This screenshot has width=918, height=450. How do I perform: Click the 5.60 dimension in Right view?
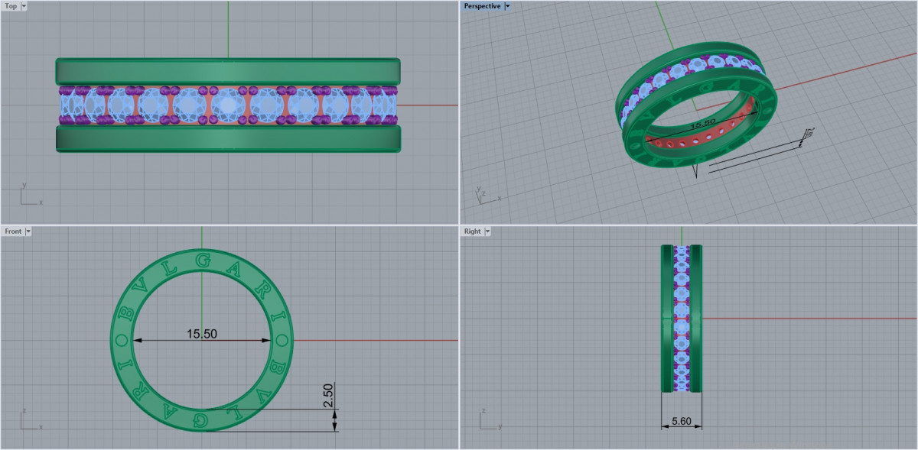click(682, 420)
